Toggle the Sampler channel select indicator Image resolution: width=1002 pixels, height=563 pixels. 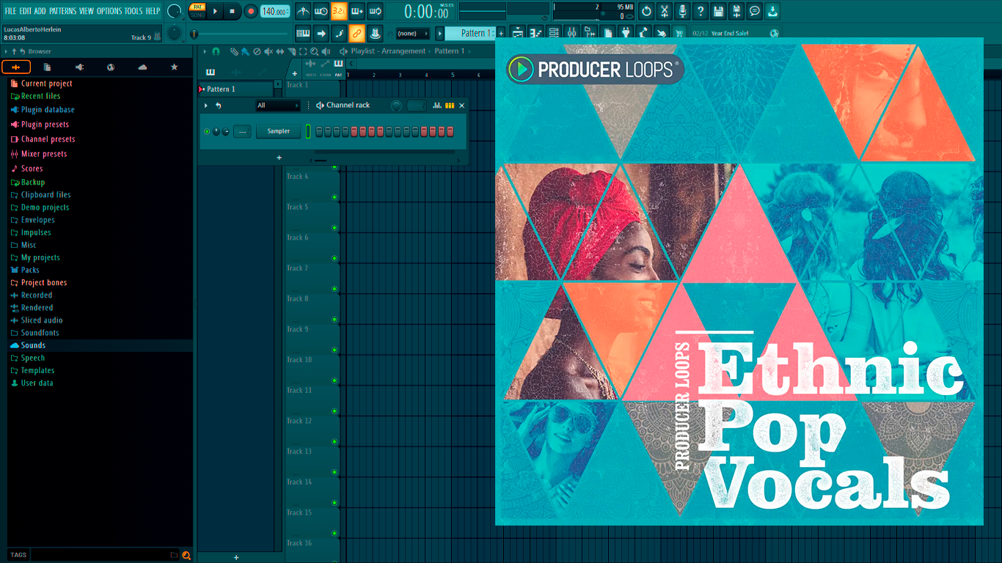point(308,131)
